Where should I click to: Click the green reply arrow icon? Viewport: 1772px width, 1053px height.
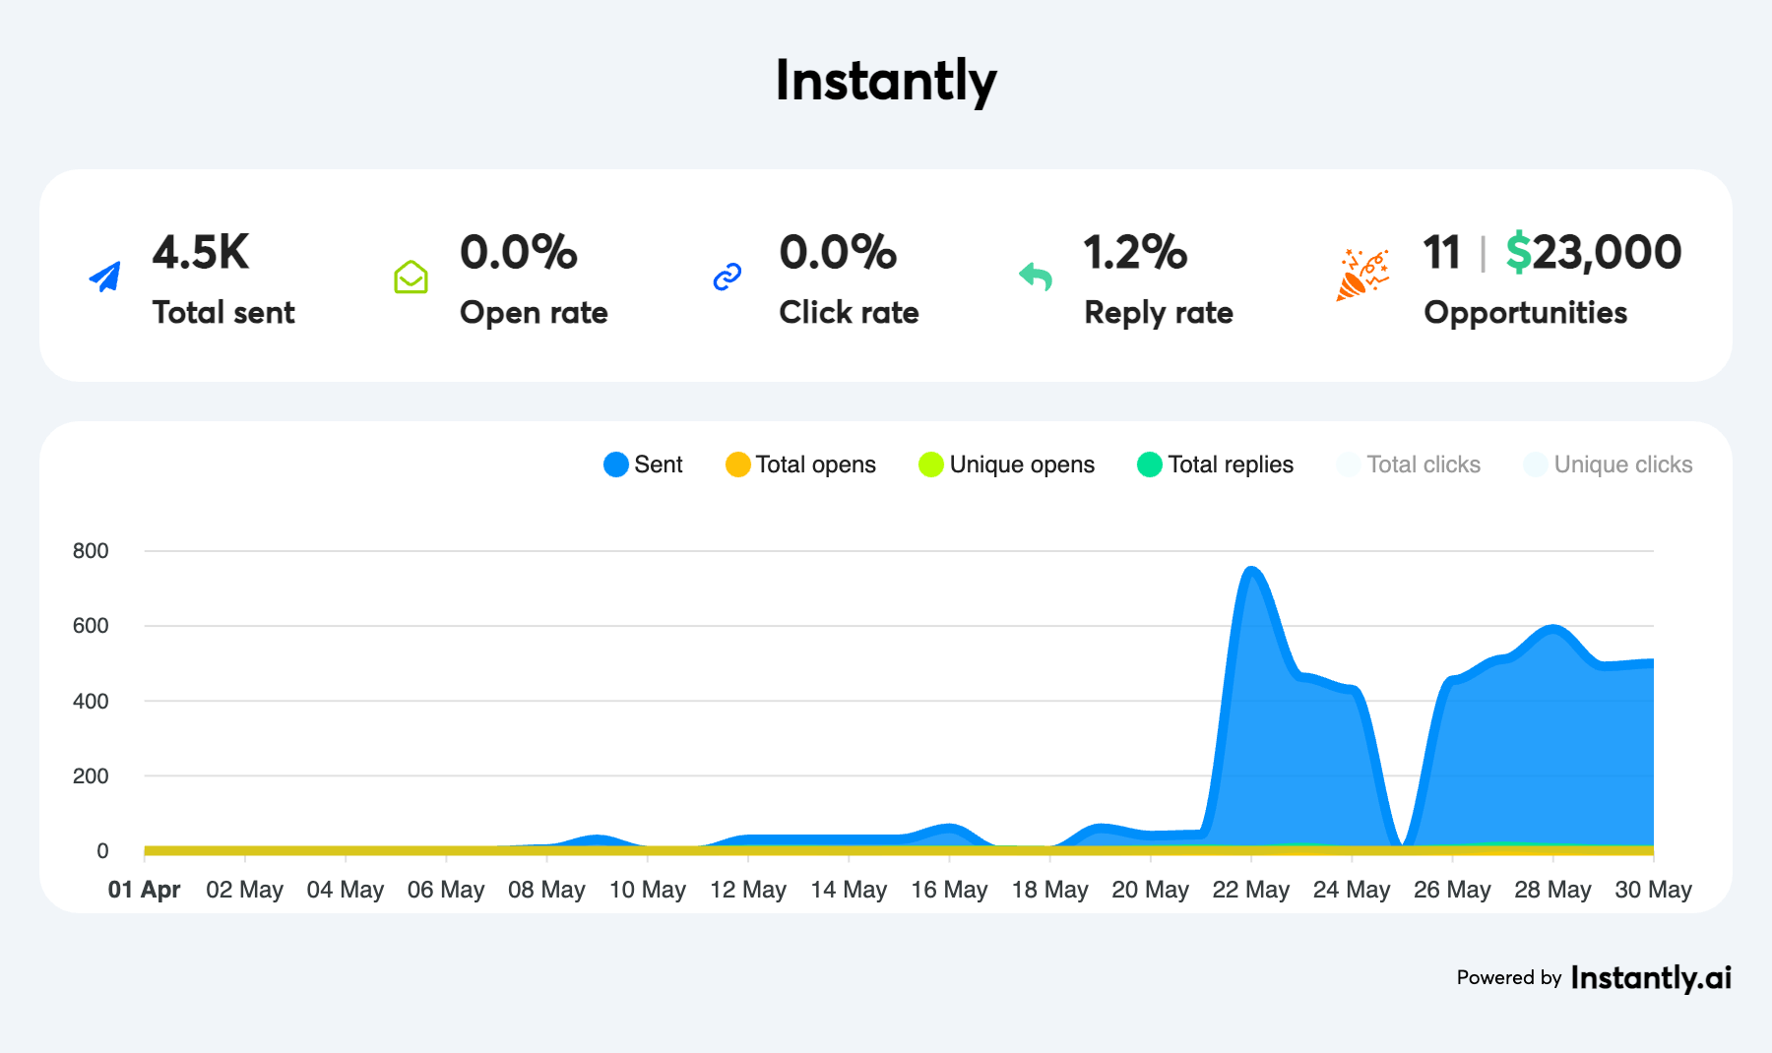click(x=1036, y=277)
